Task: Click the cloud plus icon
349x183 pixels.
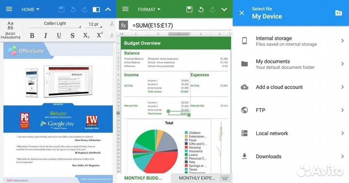Action: 244,87
